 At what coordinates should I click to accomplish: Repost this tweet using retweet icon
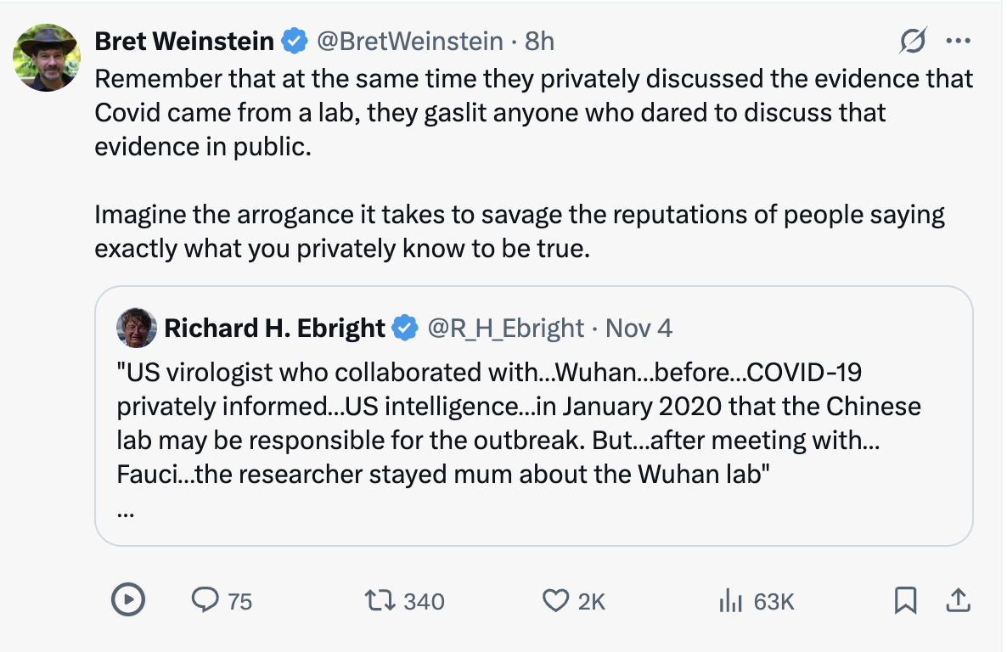(x=378, y=601)
